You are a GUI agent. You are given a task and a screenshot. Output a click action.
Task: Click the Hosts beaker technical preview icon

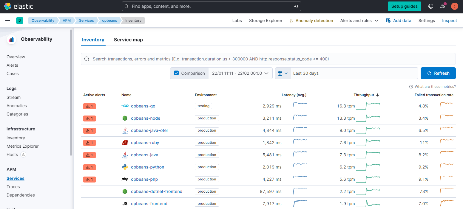pos(23,155)
